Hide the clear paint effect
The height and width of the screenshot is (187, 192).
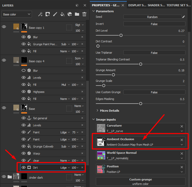coord(24,160)
